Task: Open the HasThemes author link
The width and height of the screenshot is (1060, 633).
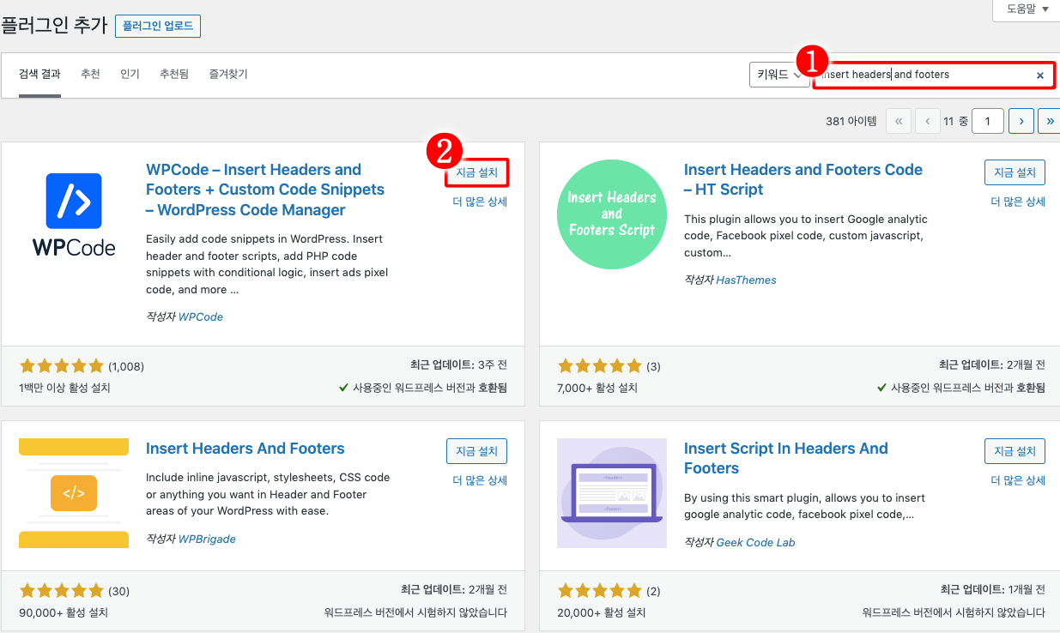Action: [746, 280]
